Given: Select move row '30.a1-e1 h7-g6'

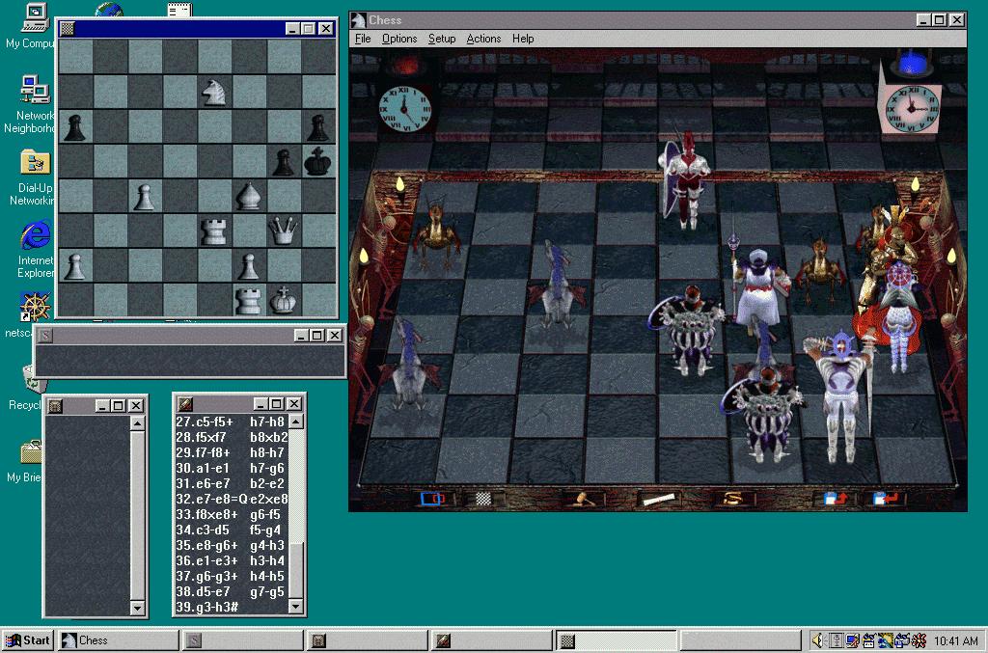Looking at the screenshot, I should (231, 469).
